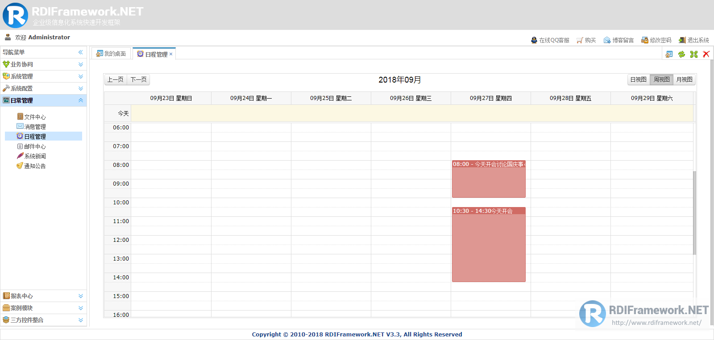Click the 12:00 time label
714x340 pixels.
[121, 240]
